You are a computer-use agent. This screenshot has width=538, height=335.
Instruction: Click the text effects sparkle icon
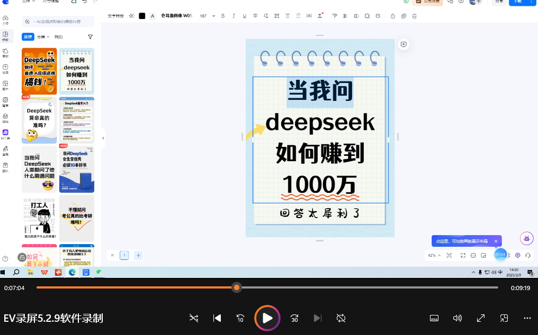pyautogui.click(x=131, y=16)
